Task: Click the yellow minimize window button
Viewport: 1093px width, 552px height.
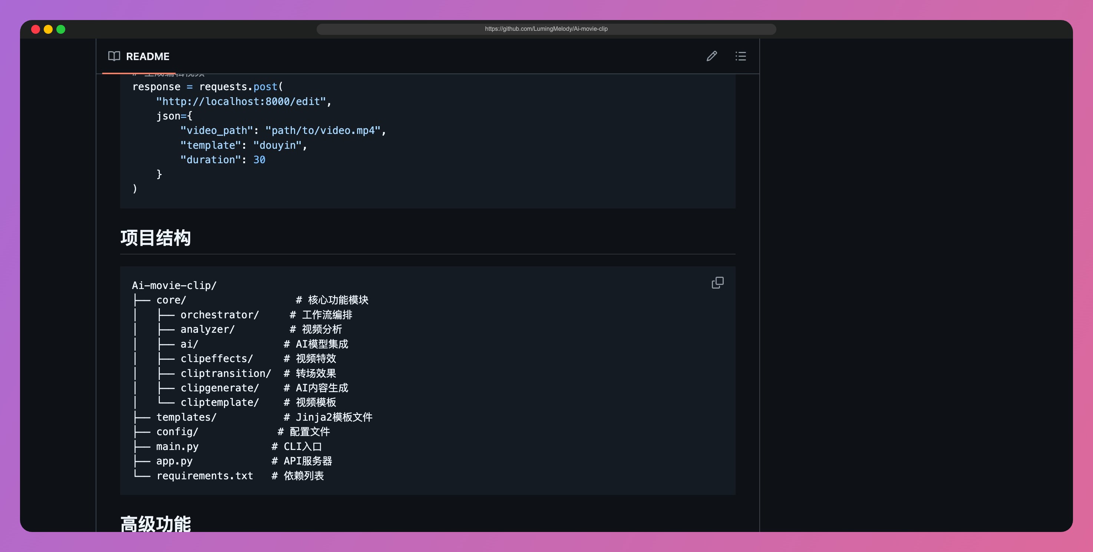Action: pyautogui.click(x=48, y=29)
